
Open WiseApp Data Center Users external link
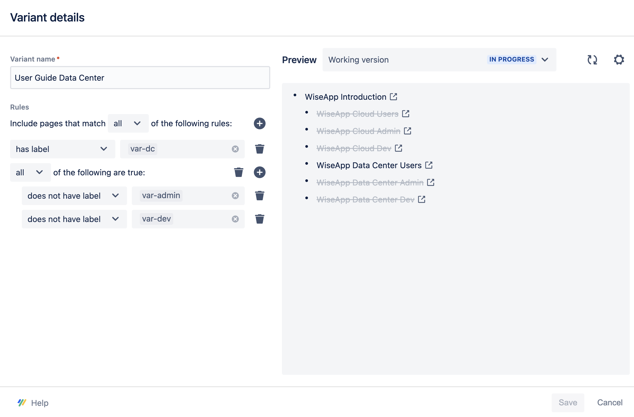pos(429,165)
